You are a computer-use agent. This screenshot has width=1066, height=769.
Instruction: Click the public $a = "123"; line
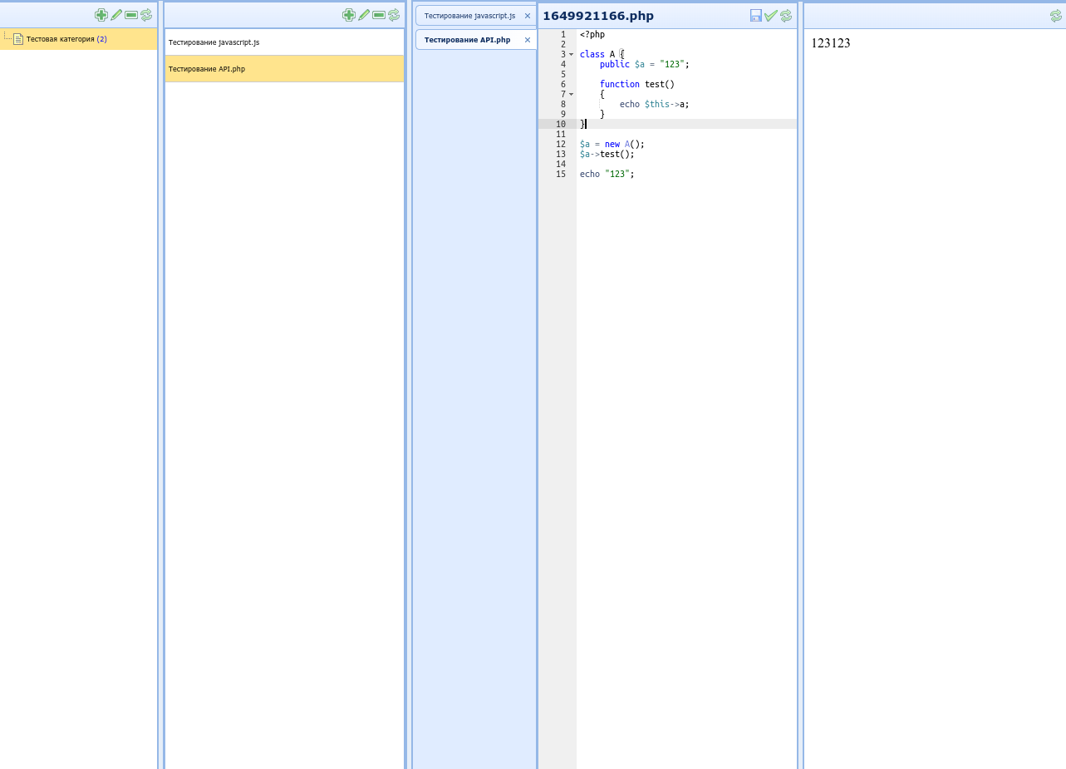click(x=645, y=64)
